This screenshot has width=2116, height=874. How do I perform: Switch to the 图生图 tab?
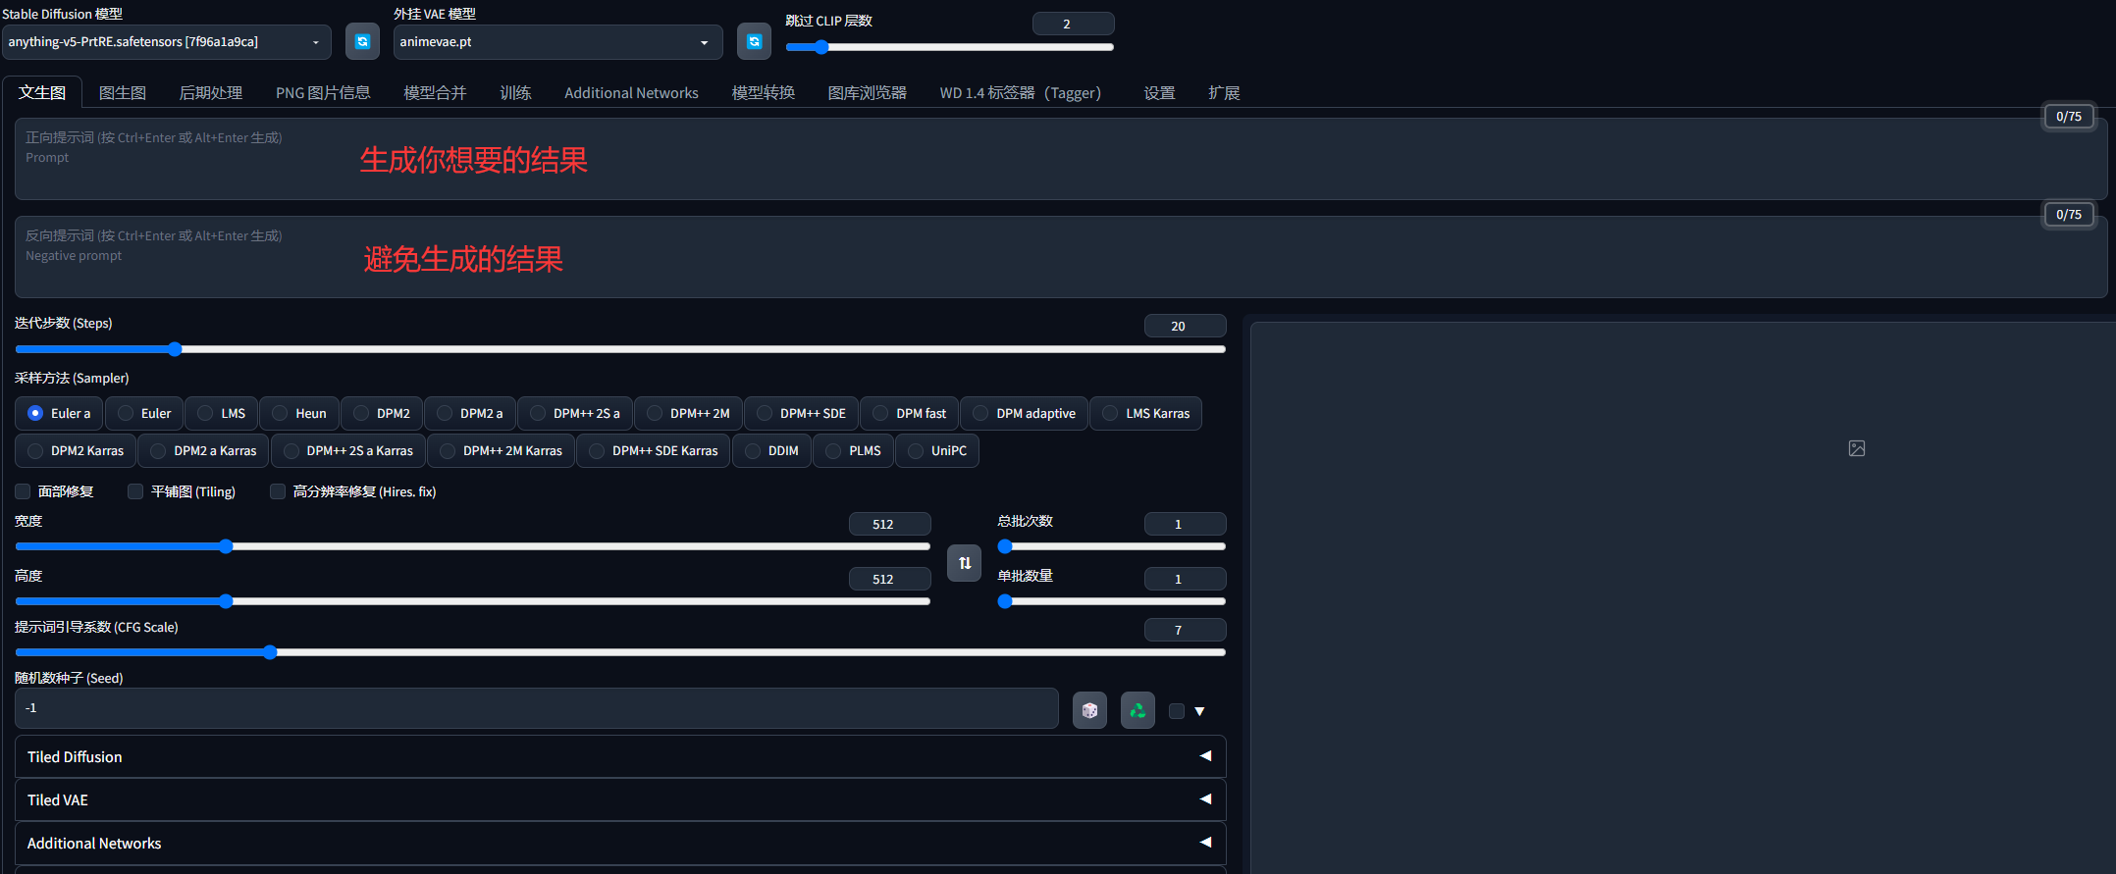tap(123, 92)
